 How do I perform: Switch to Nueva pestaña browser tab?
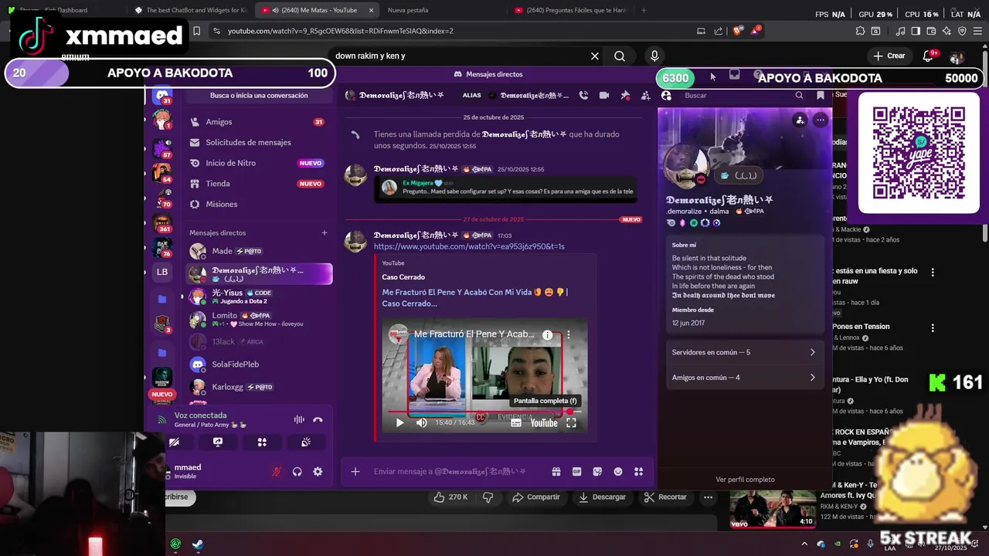coord(408,10)
